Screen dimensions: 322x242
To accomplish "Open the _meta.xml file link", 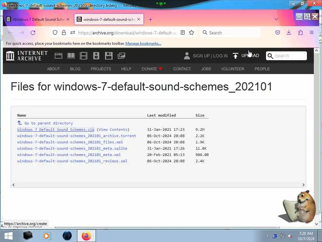I will pyautogui.click(x=69, y=154).
